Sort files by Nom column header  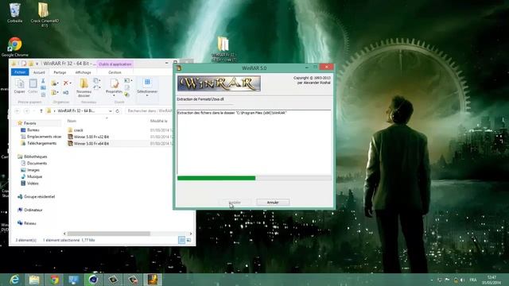click(x=72, y=121)
